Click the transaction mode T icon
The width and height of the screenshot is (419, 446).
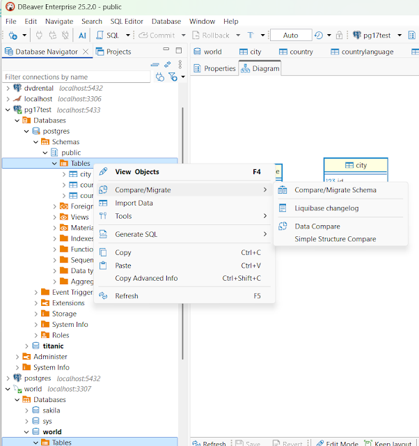pos(251,36)
